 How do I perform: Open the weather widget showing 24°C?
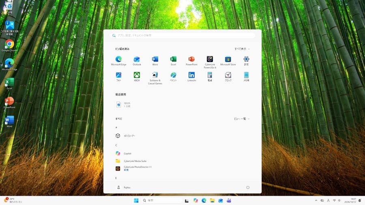point(13,201)
